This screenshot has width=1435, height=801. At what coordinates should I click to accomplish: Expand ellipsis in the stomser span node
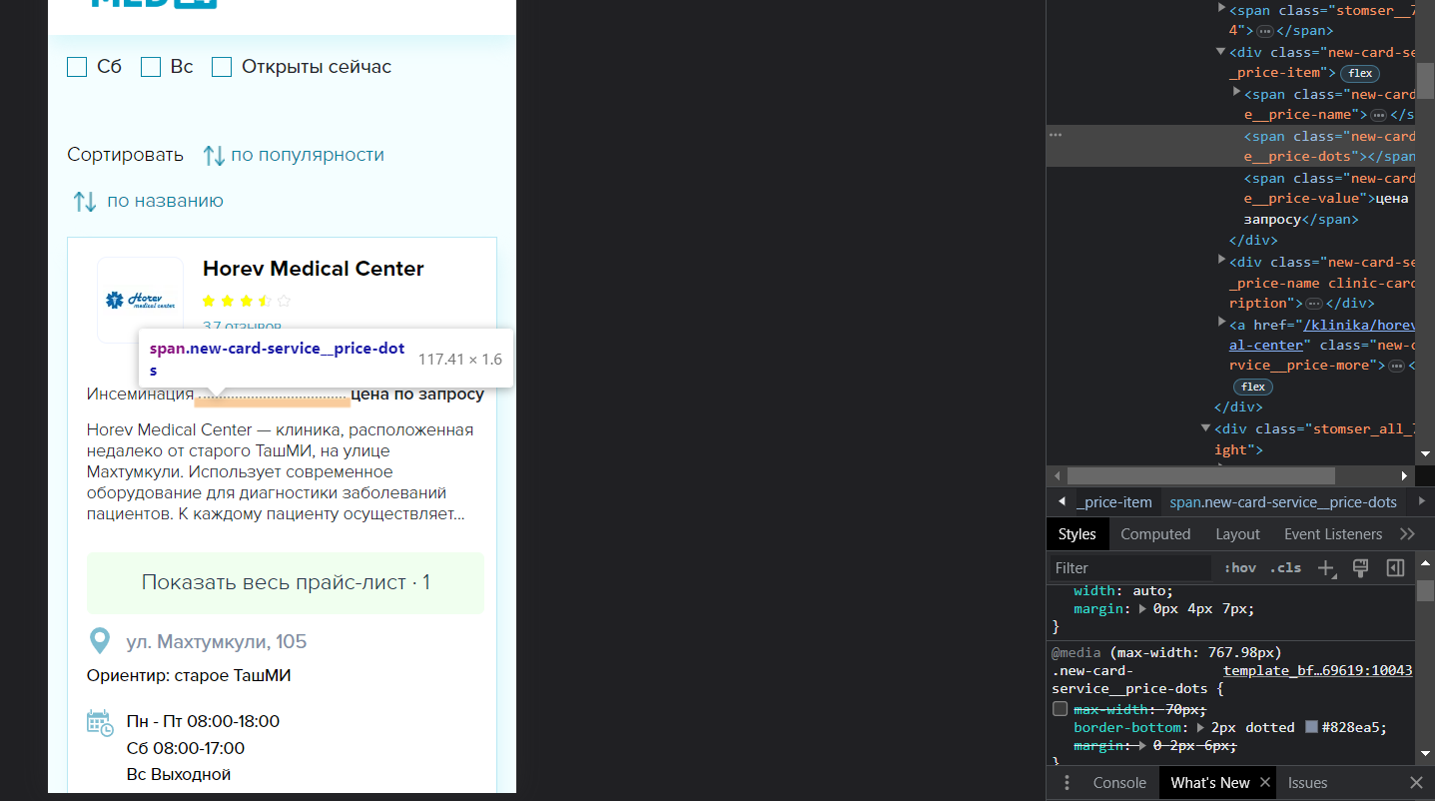[1264, 32]
